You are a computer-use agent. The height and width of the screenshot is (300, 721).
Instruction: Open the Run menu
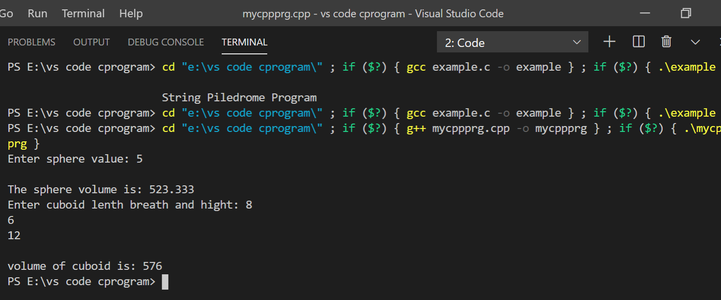tap(37, 13)
